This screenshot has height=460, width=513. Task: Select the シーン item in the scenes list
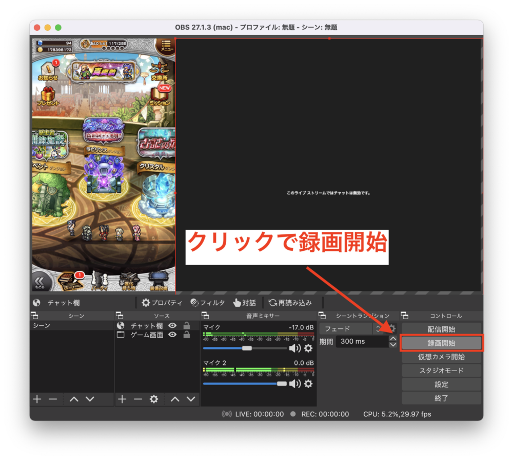tap(72, 325)
